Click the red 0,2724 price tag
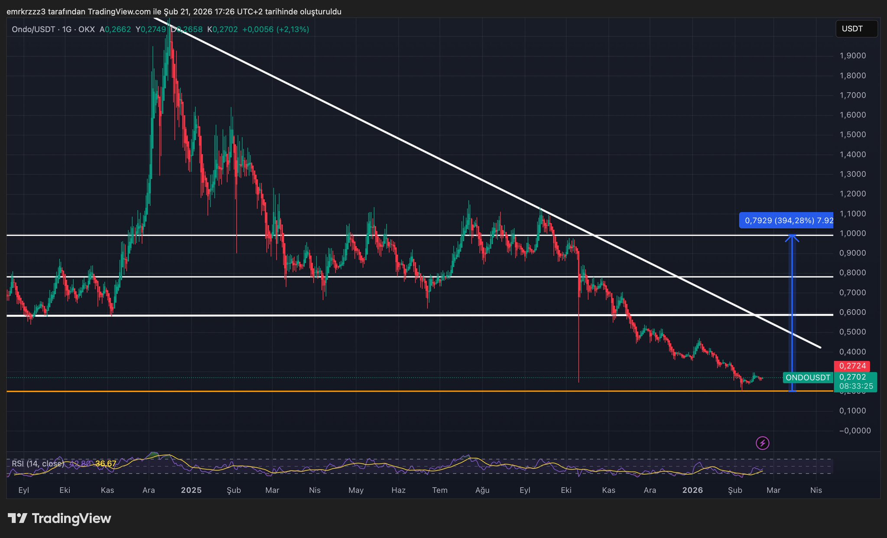The height and width of the screenshot is (538, 887). coord(852,366)
